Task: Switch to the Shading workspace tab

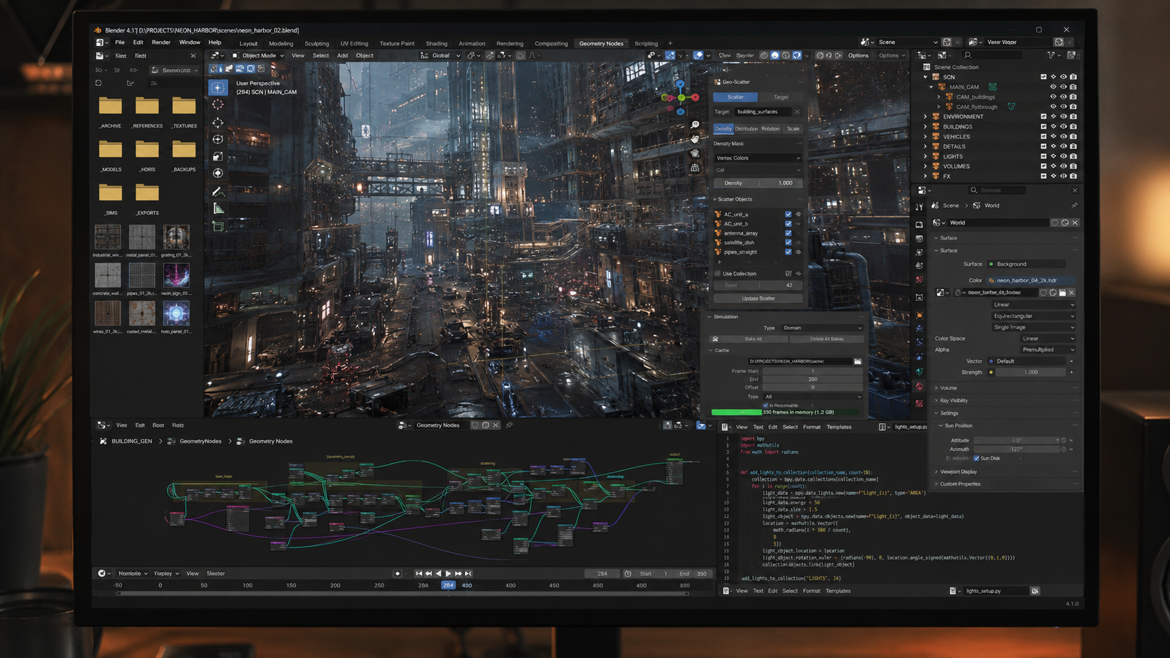Action: [x=436, y=43]
